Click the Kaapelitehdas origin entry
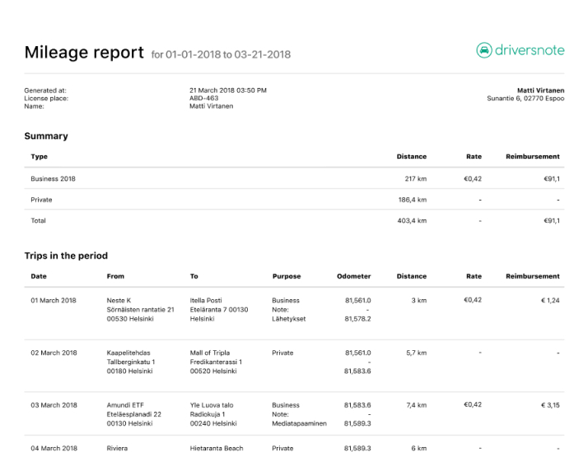This screenshot has width=588, height=452. [x=130, y=362]
